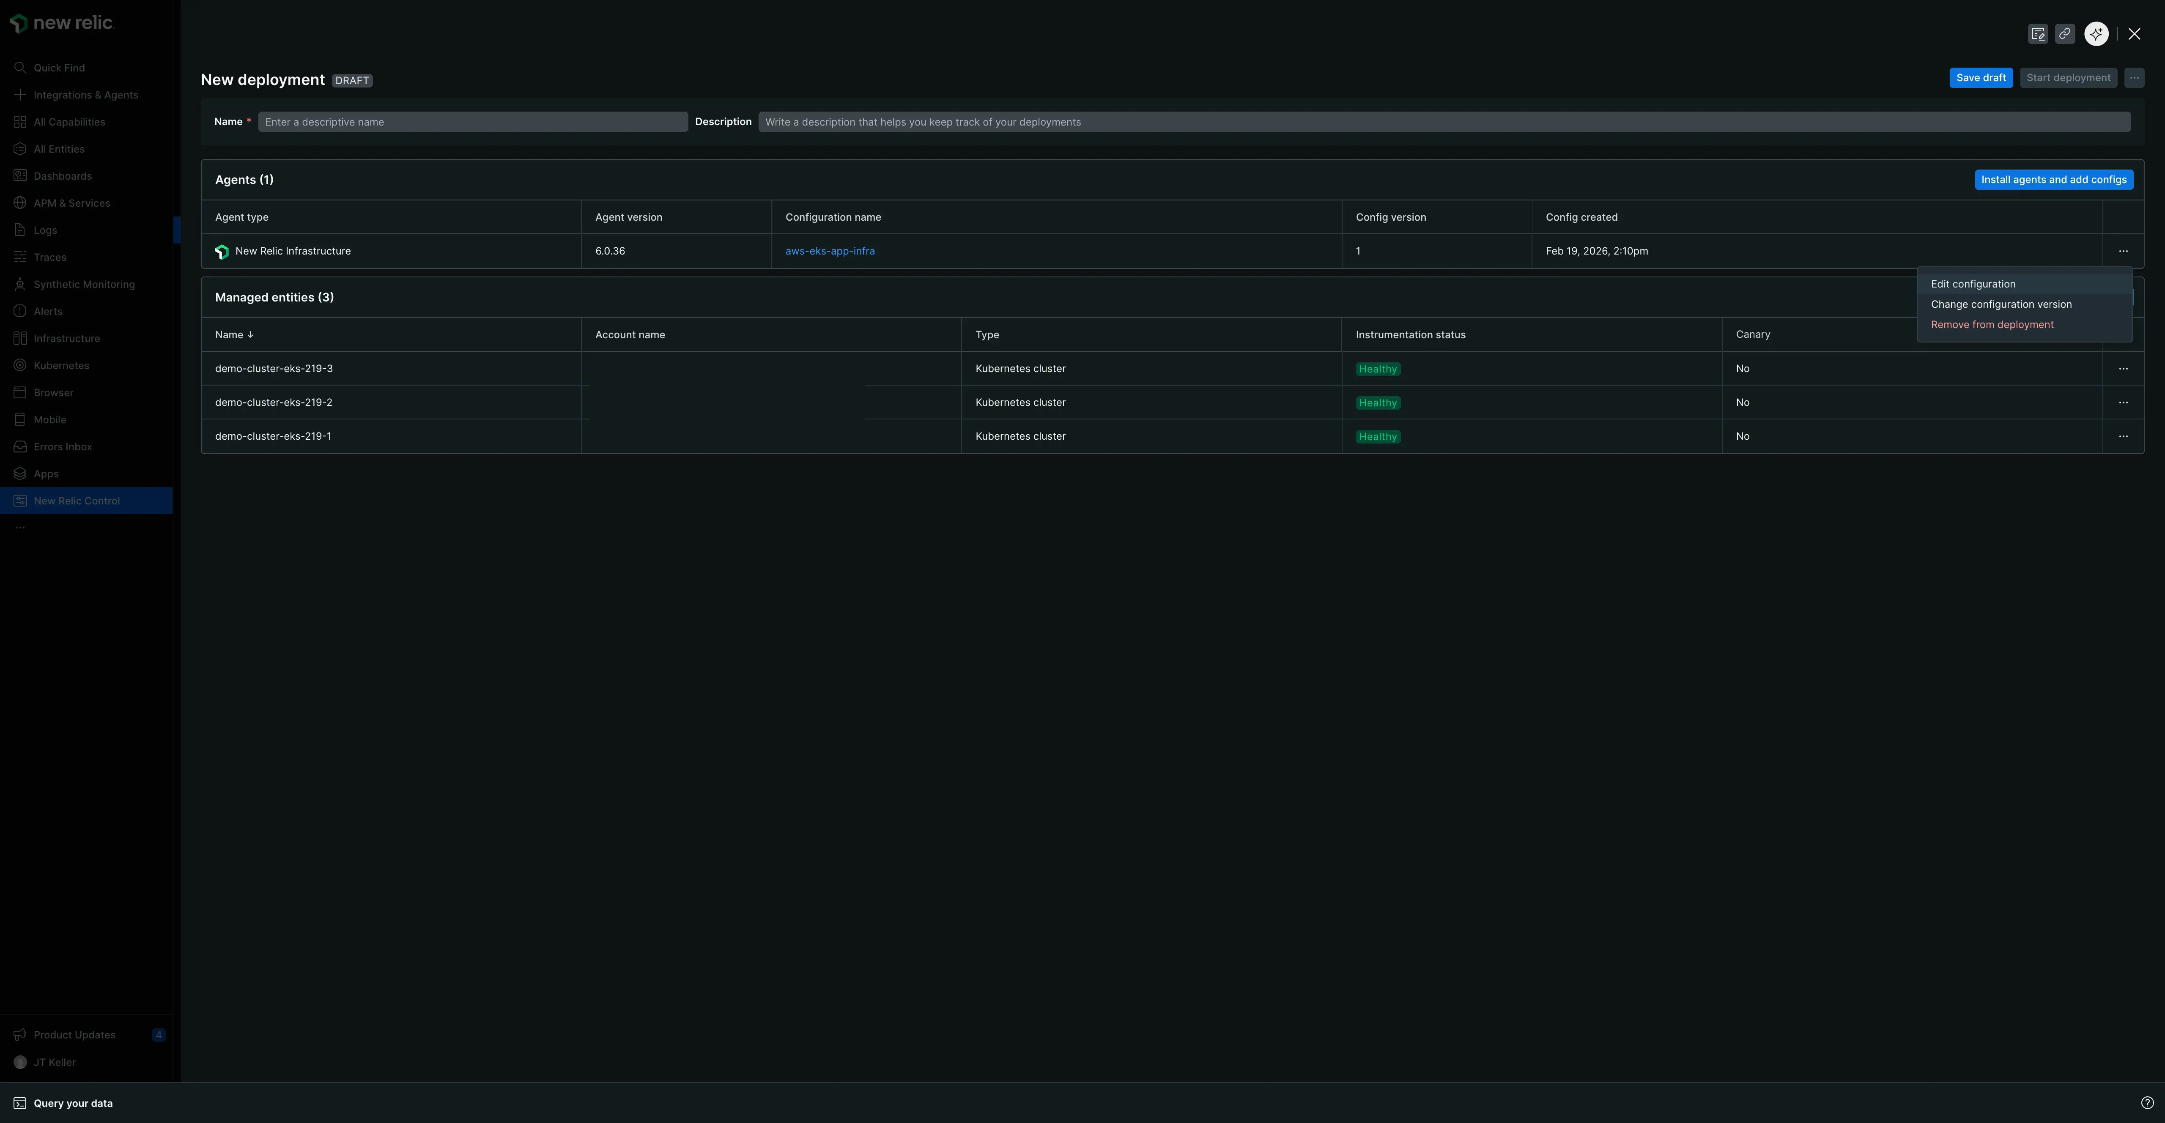This screenshot has width=2165, height=1123.
Task: Open the New Relic AI assistant sparkle icon
Action: tap(2095, 34)
